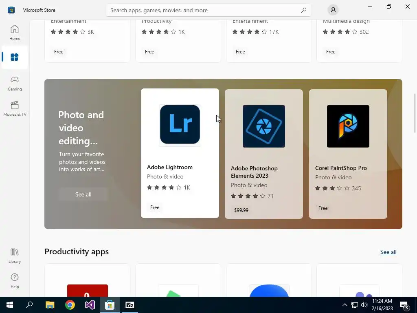This screenshot has width=417, height=313.
Task: Open the notification center icon
Action: coord(404,305)
